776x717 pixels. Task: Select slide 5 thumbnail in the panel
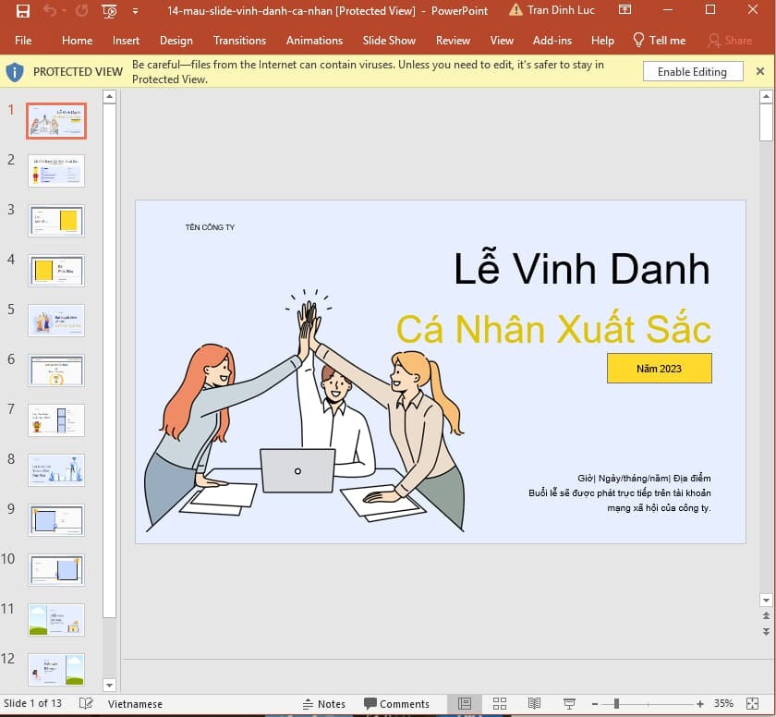(x=55, y=321)
